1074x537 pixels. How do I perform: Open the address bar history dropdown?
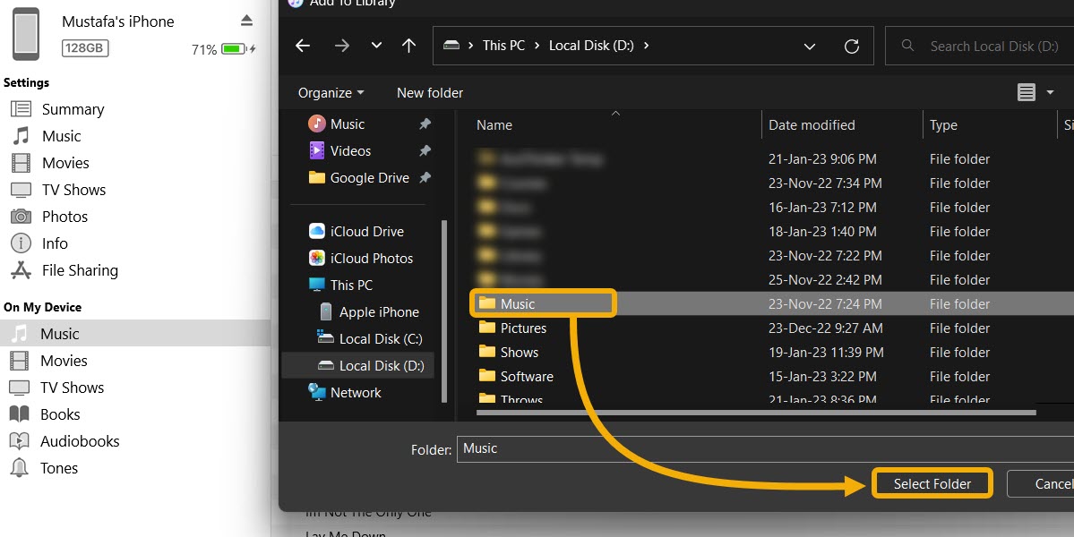810,46
